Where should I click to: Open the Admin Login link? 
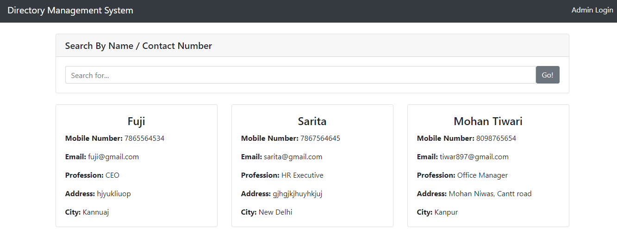(592, 10)
